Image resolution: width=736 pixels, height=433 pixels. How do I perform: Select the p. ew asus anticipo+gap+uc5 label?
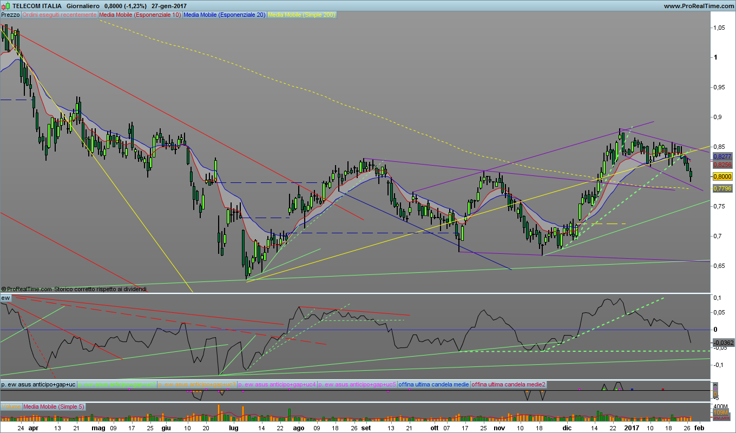(x=357, y=384)
